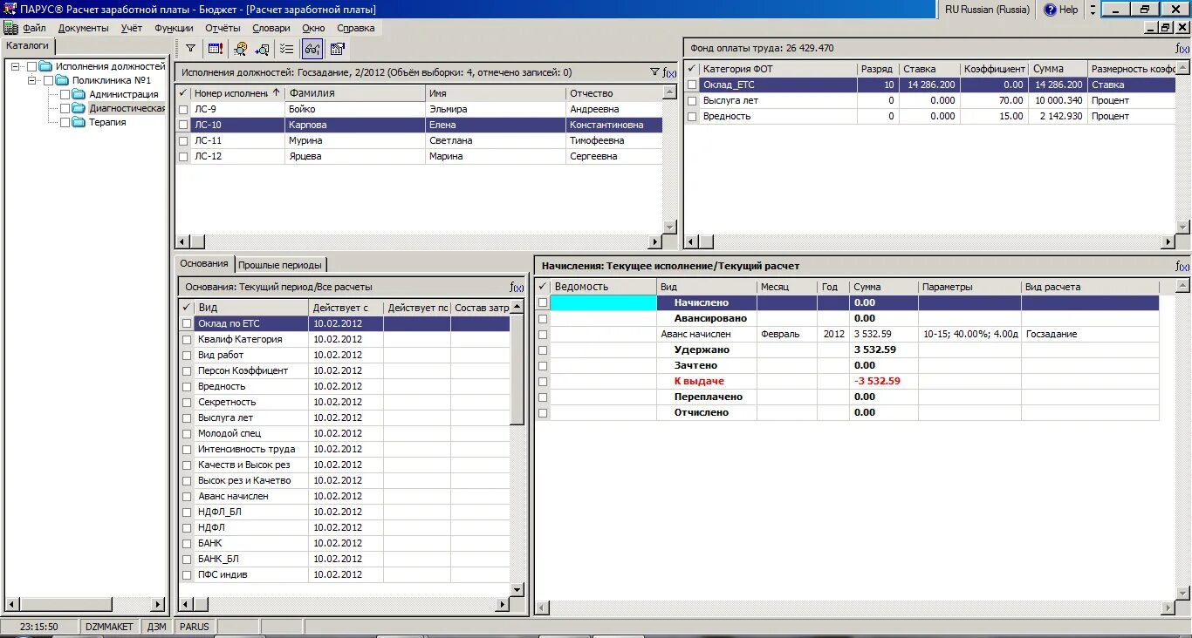Screen dimensions: 1192x638
Task: Collapse the Поликлиника №1 tree node
Action: [x=32, y=80]
